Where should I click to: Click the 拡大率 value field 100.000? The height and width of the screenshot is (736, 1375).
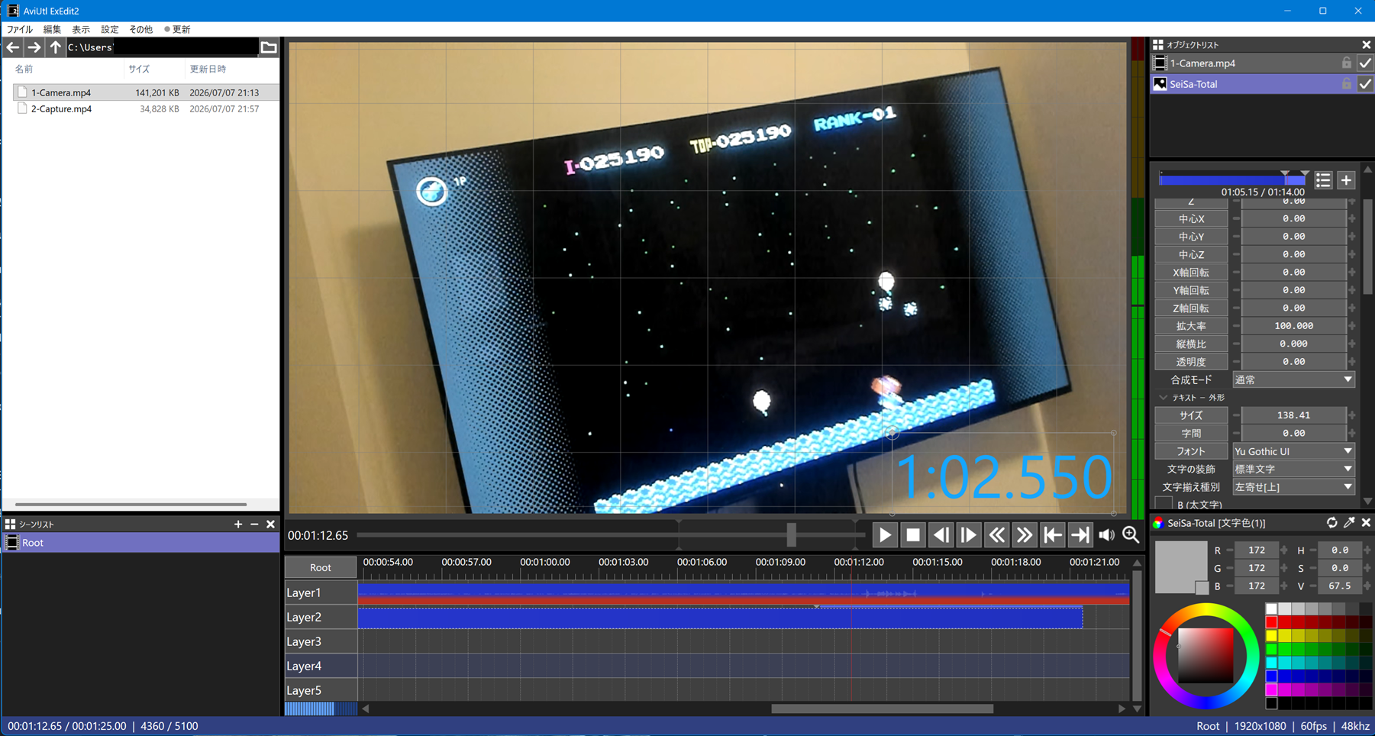click(x=1293, y=326)
